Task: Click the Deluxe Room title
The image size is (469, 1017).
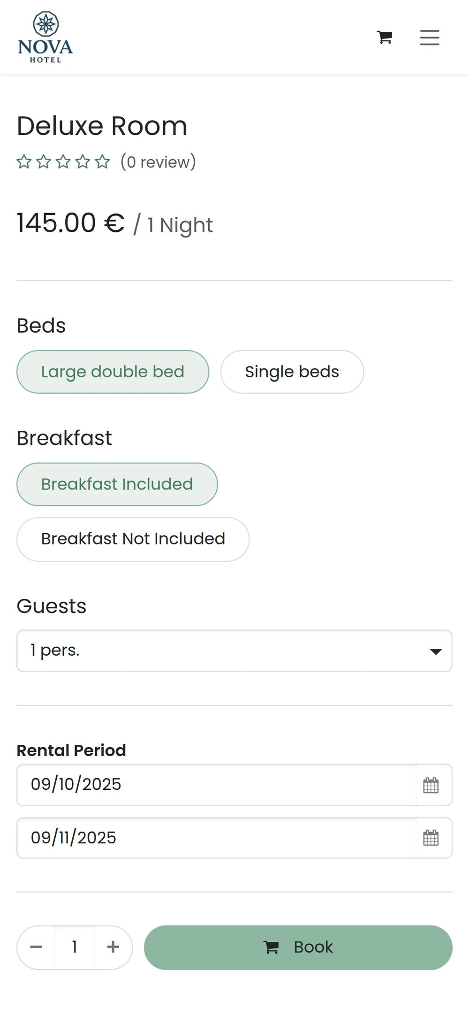Action: click(x=102, y=125)
